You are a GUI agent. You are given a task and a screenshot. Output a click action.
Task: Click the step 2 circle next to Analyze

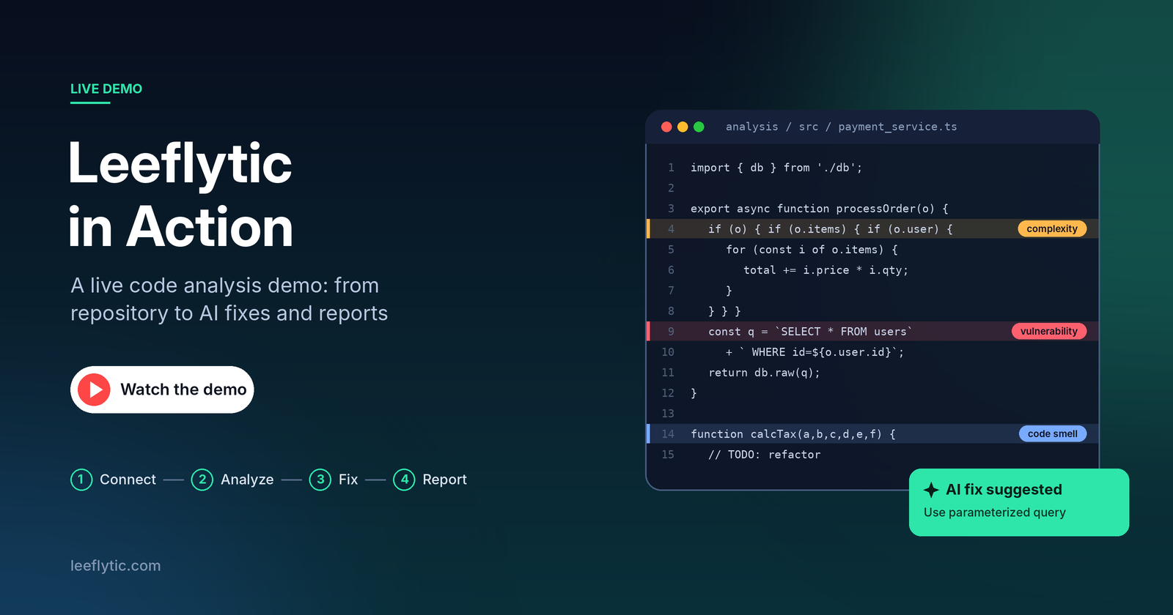click(202, 480)
